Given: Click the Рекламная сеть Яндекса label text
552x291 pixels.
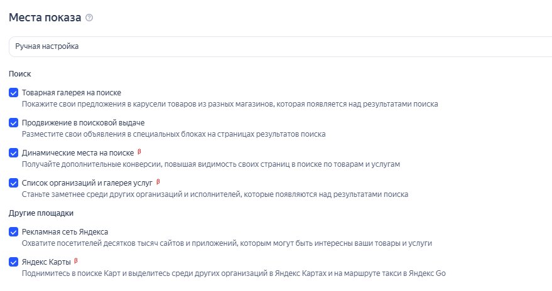Looking at the screenshot, I should click(65, 232).
